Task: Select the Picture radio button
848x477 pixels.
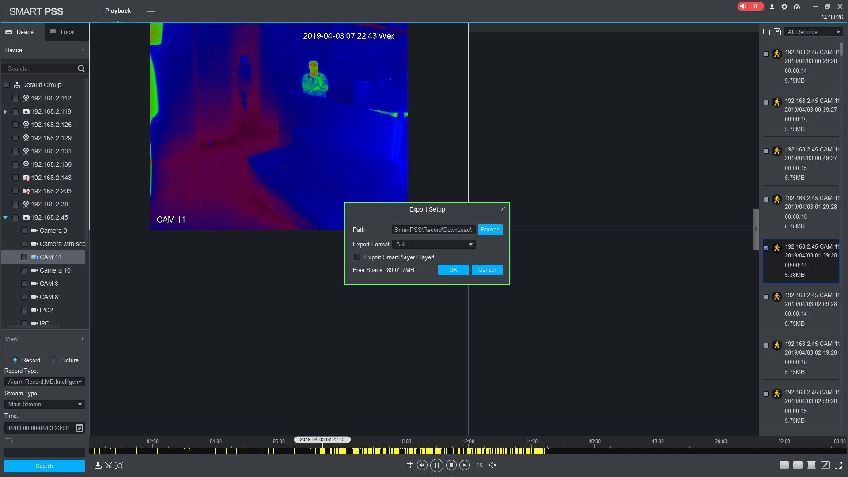Action: (x=53, y=360)
